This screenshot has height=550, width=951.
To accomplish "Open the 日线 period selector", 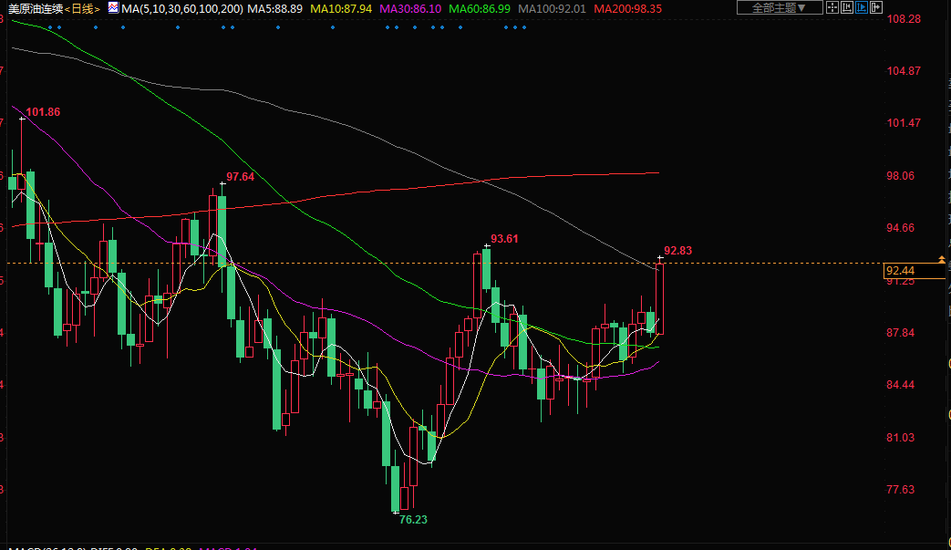I will click(x=82, y=8).
